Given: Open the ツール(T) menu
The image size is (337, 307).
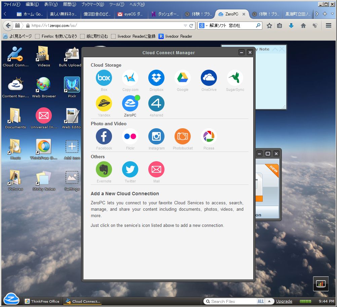Looking at the screenshot, I should click(x=117, y=4).
